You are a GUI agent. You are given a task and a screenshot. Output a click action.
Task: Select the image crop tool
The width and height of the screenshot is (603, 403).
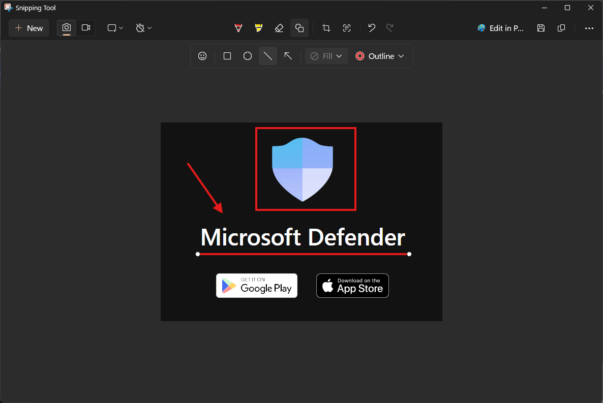pyautogui.click(x=326, y=27)
